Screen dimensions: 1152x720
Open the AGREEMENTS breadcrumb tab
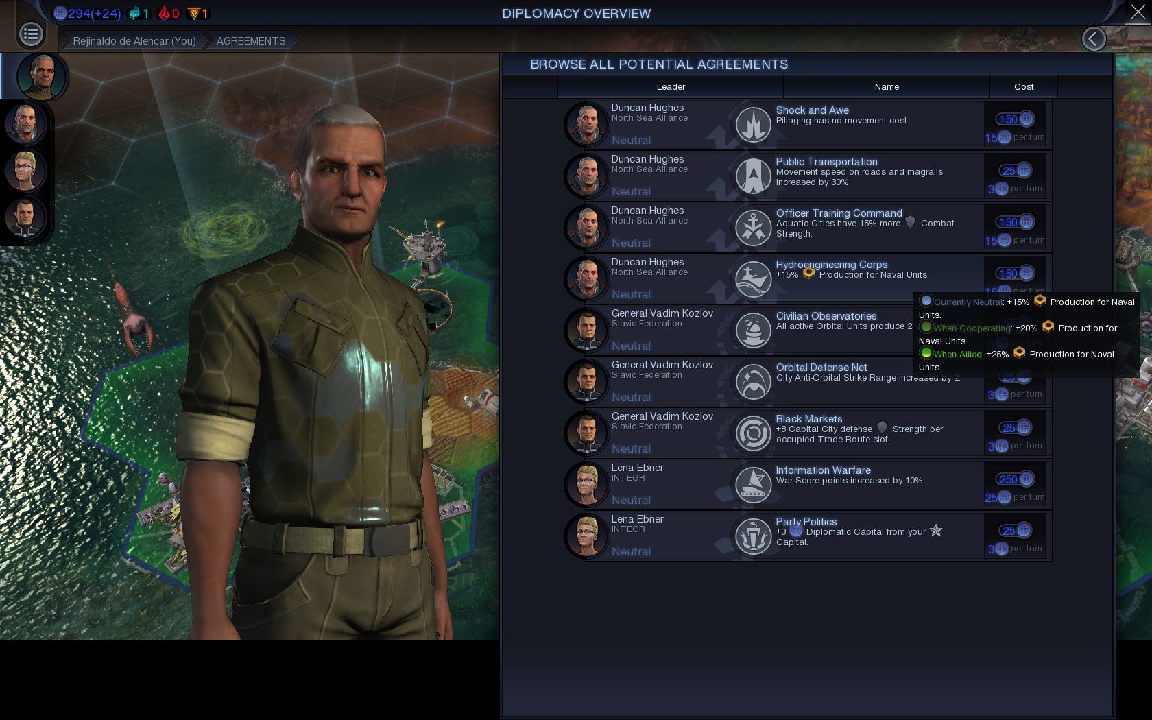coord(251,41)
